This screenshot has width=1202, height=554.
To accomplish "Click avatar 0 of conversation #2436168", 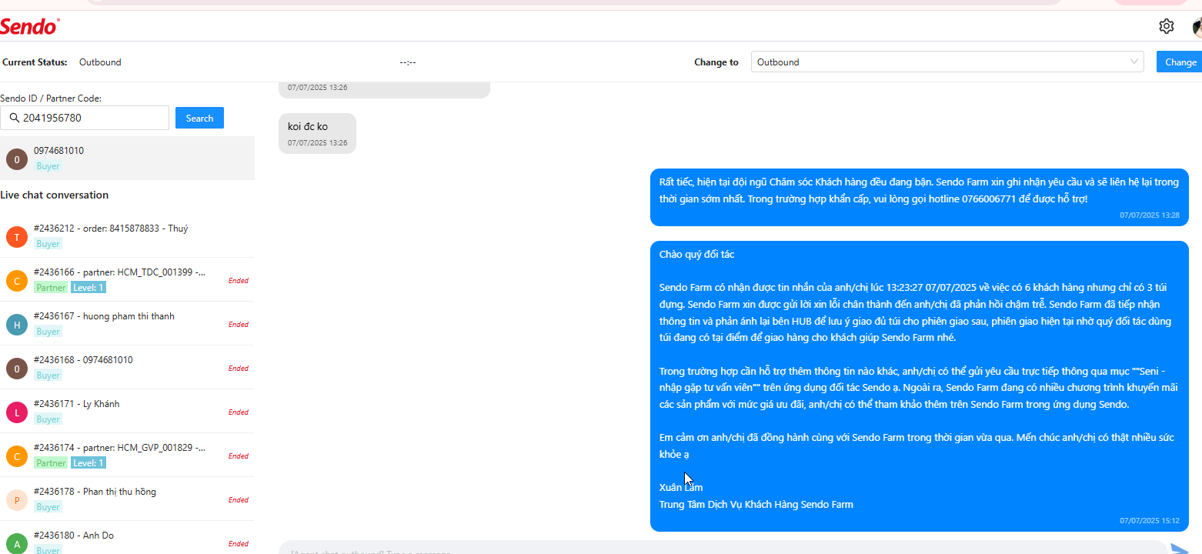I will [17, 368].
